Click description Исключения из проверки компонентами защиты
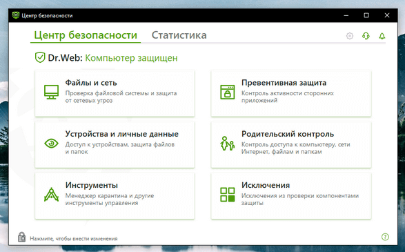The height and width of the screenshot is (252, 405). coord(300,200)
